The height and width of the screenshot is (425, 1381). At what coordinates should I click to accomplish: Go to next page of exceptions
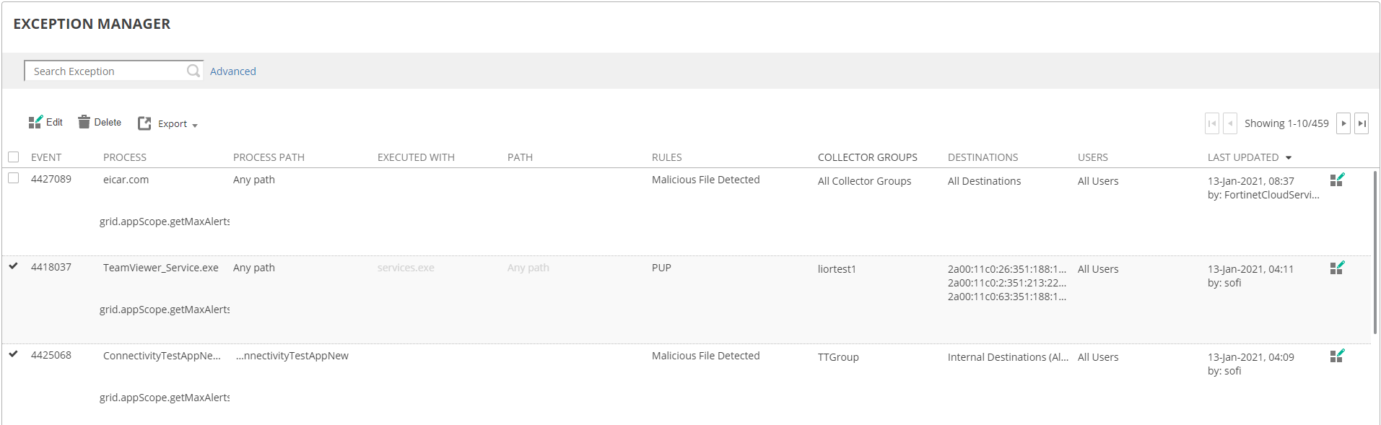(x=1343, y=123)
